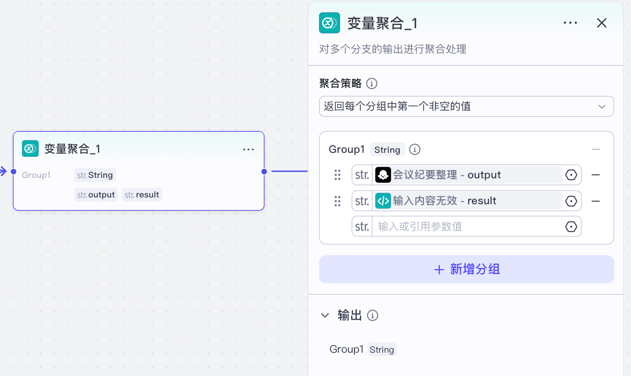Click the str.output tag on the canvas node
This screenshot has height=376, width=631.
coord(96,195)
